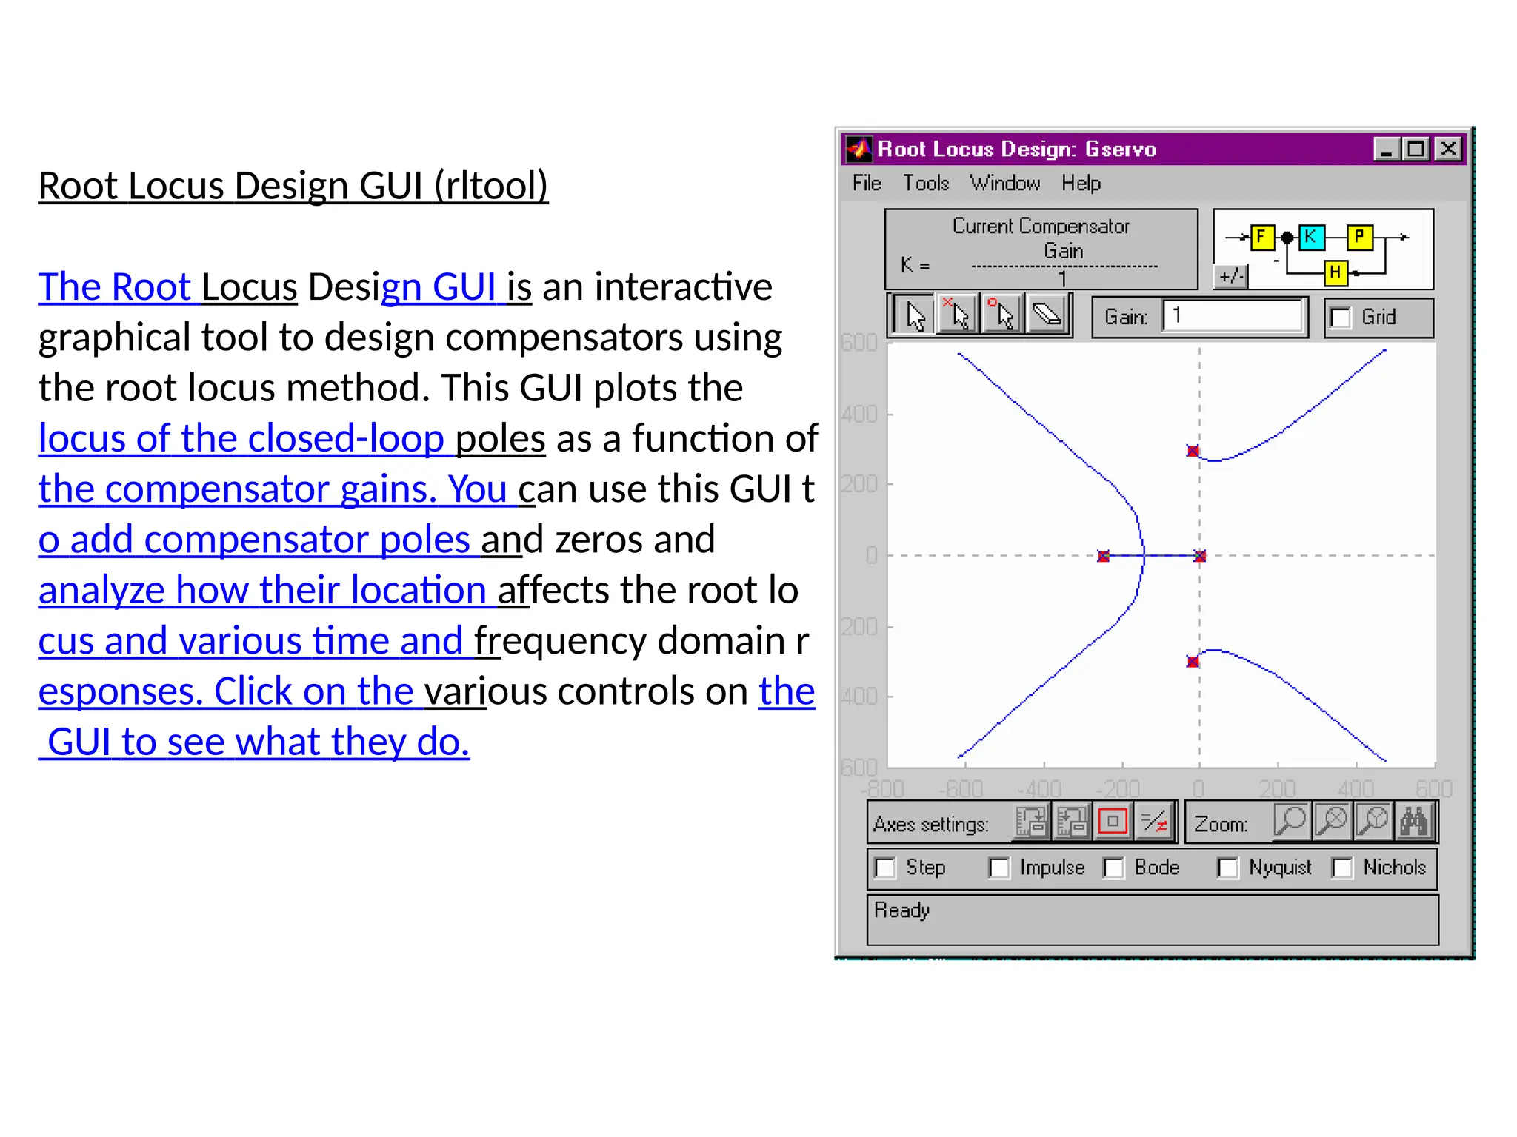Click the binoculars full view icon
The height and width of the screenshot is (1137, 1517).
pos(1414,821)
